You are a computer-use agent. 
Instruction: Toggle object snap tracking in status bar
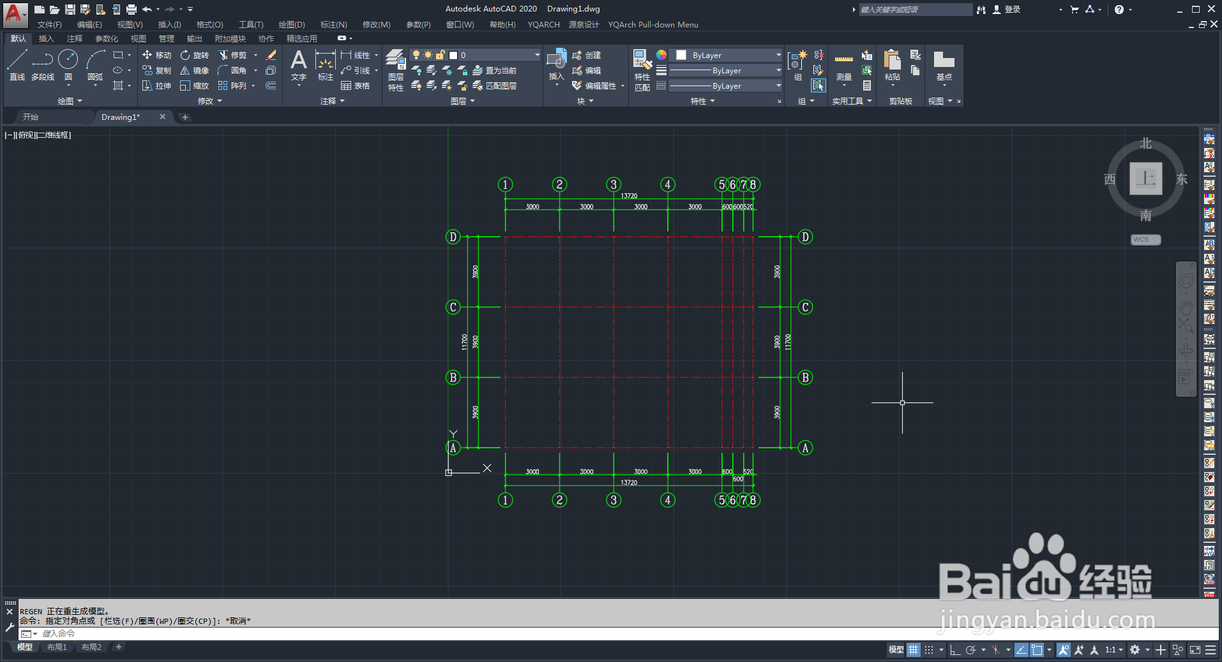point(1021,650)
